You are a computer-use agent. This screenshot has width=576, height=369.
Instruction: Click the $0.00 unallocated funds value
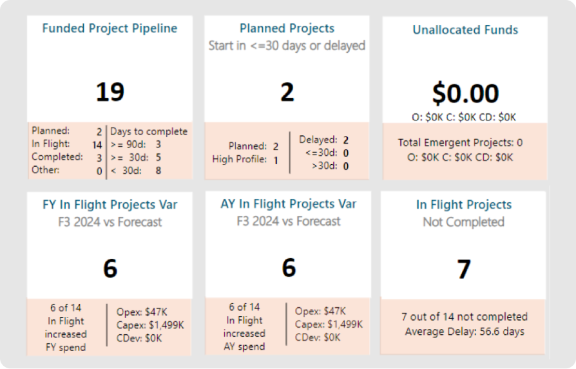click(465, 94)
